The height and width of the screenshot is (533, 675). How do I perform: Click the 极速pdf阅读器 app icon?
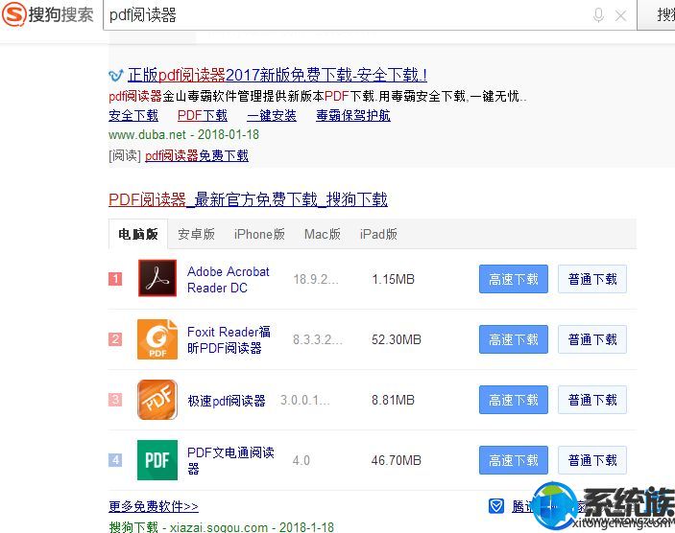[x=157, y=400]
